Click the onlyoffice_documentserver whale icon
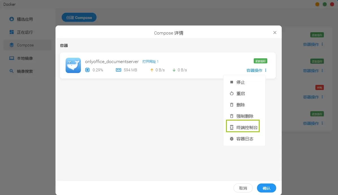Viewport: 338px width, 195px height. 73,65
